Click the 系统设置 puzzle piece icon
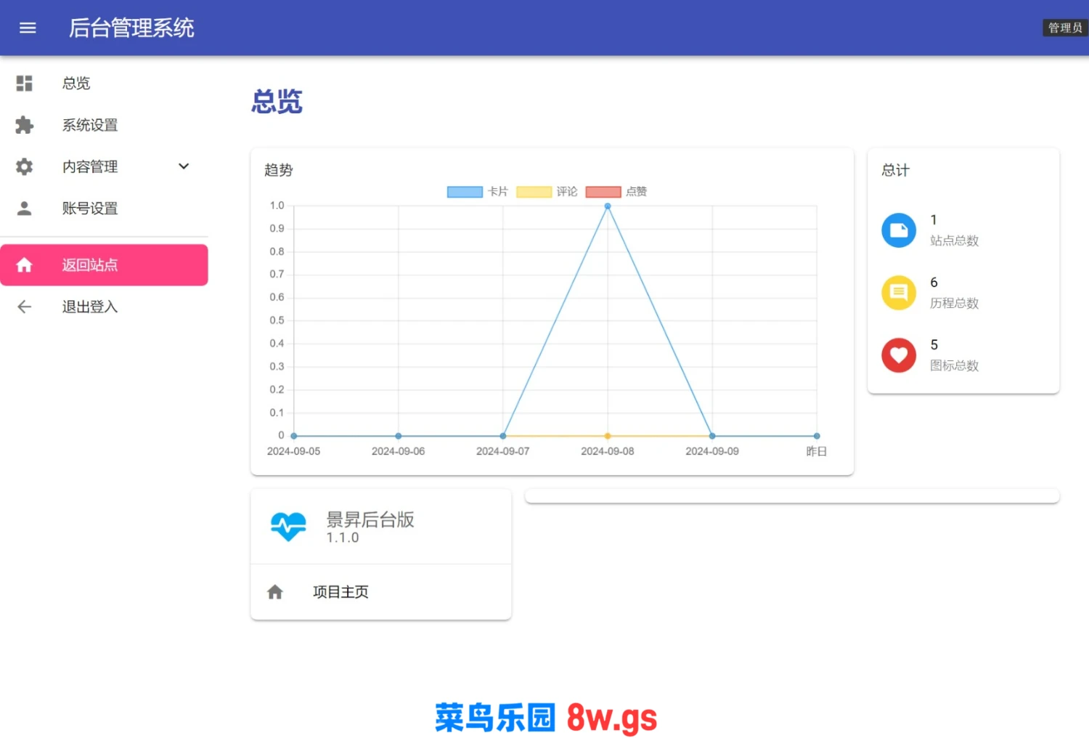1089x741 pixels. 25,125
